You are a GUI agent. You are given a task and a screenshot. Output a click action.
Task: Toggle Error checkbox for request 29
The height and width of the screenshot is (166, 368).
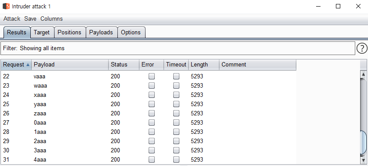[x=152, y=141]
